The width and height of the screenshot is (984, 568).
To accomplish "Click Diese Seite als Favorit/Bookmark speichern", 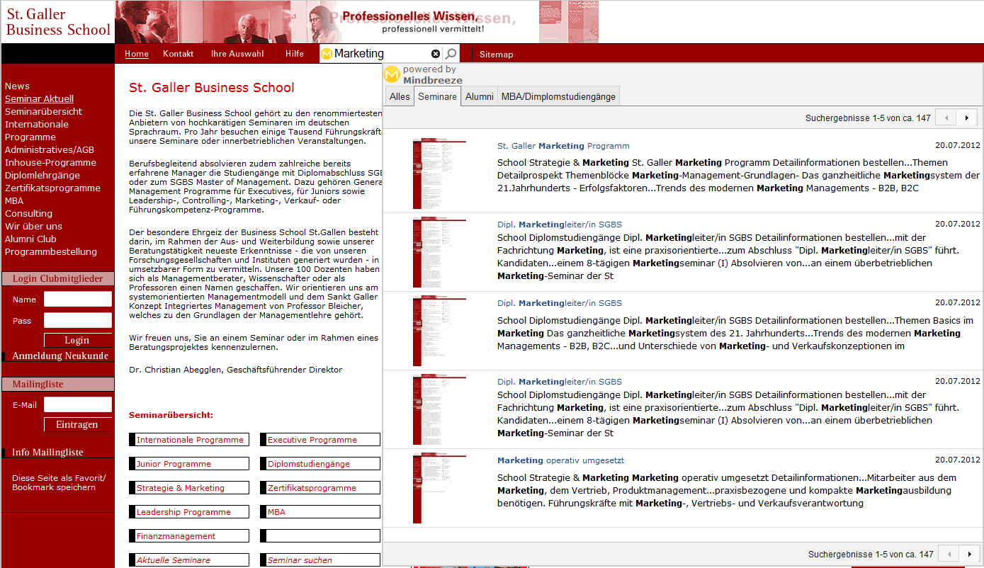I will (59, 483).
